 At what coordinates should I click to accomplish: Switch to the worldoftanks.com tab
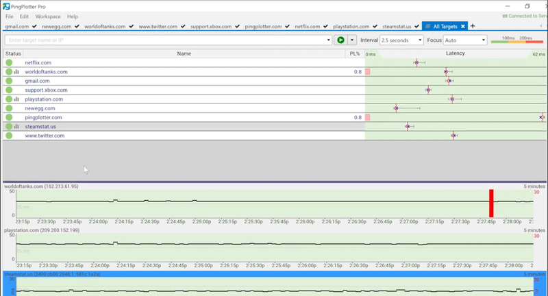(109, 27)
